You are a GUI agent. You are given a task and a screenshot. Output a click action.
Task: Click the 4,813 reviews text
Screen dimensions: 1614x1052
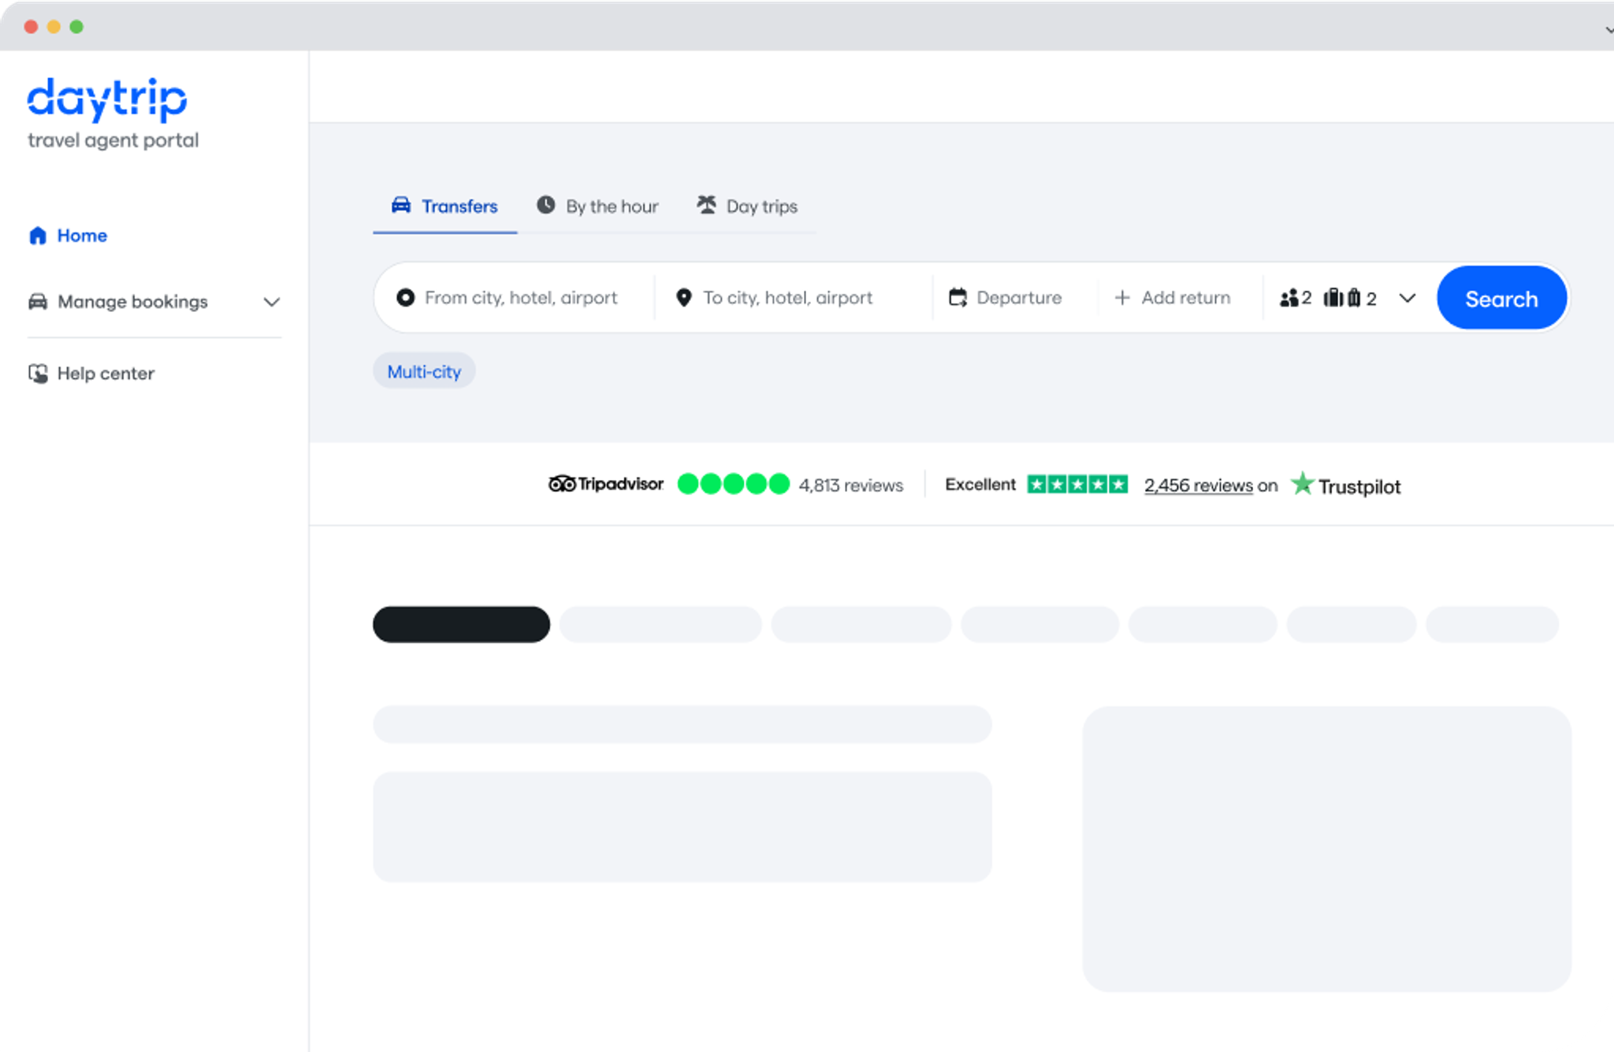[x=851, y=485]
